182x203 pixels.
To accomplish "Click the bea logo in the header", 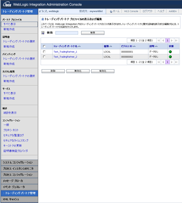I will coord(7,4).
